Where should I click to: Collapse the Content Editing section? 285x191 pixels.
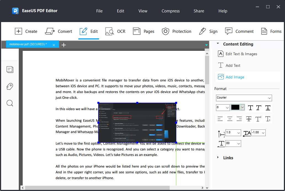tap(218, 44)
